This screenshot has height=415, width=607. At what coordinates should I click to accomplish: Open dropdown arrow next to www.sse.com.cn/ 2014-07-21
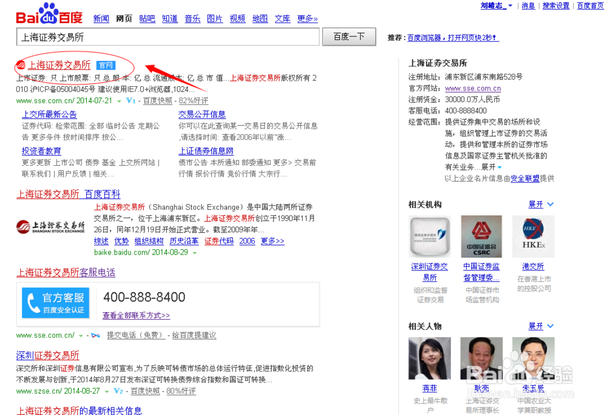click(x=119, y=101)
